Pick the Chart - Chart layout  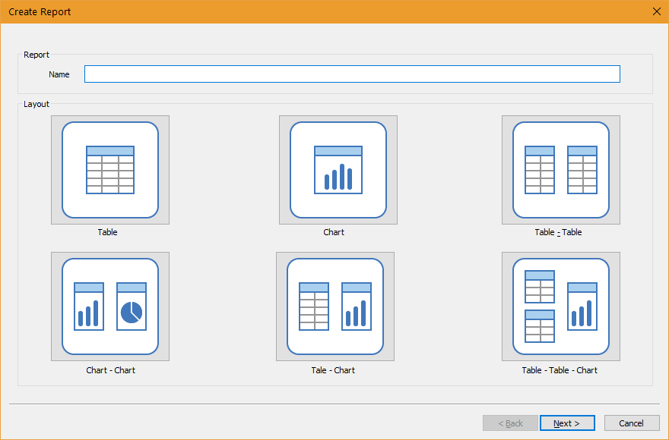pyautogui.click(x=109, y=306)
